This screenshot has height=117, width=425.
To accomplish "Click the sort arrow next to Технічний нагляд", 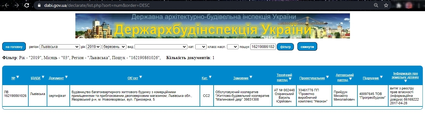I will (290, 79).
